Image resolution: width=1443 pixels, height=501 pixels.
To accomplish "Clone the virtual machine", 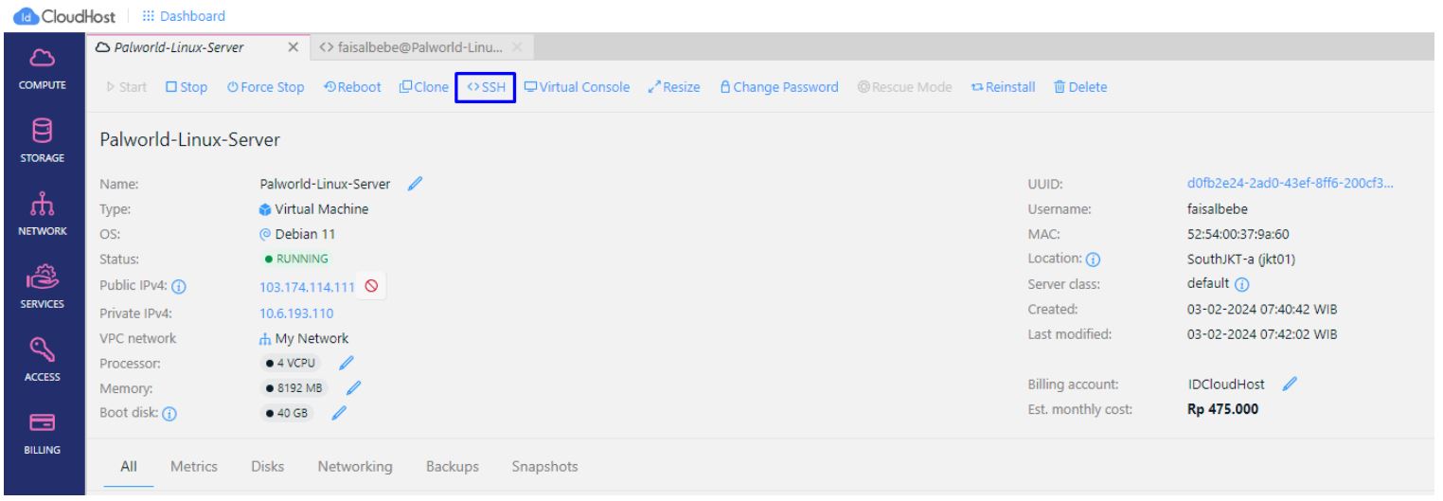I will 423,87.
